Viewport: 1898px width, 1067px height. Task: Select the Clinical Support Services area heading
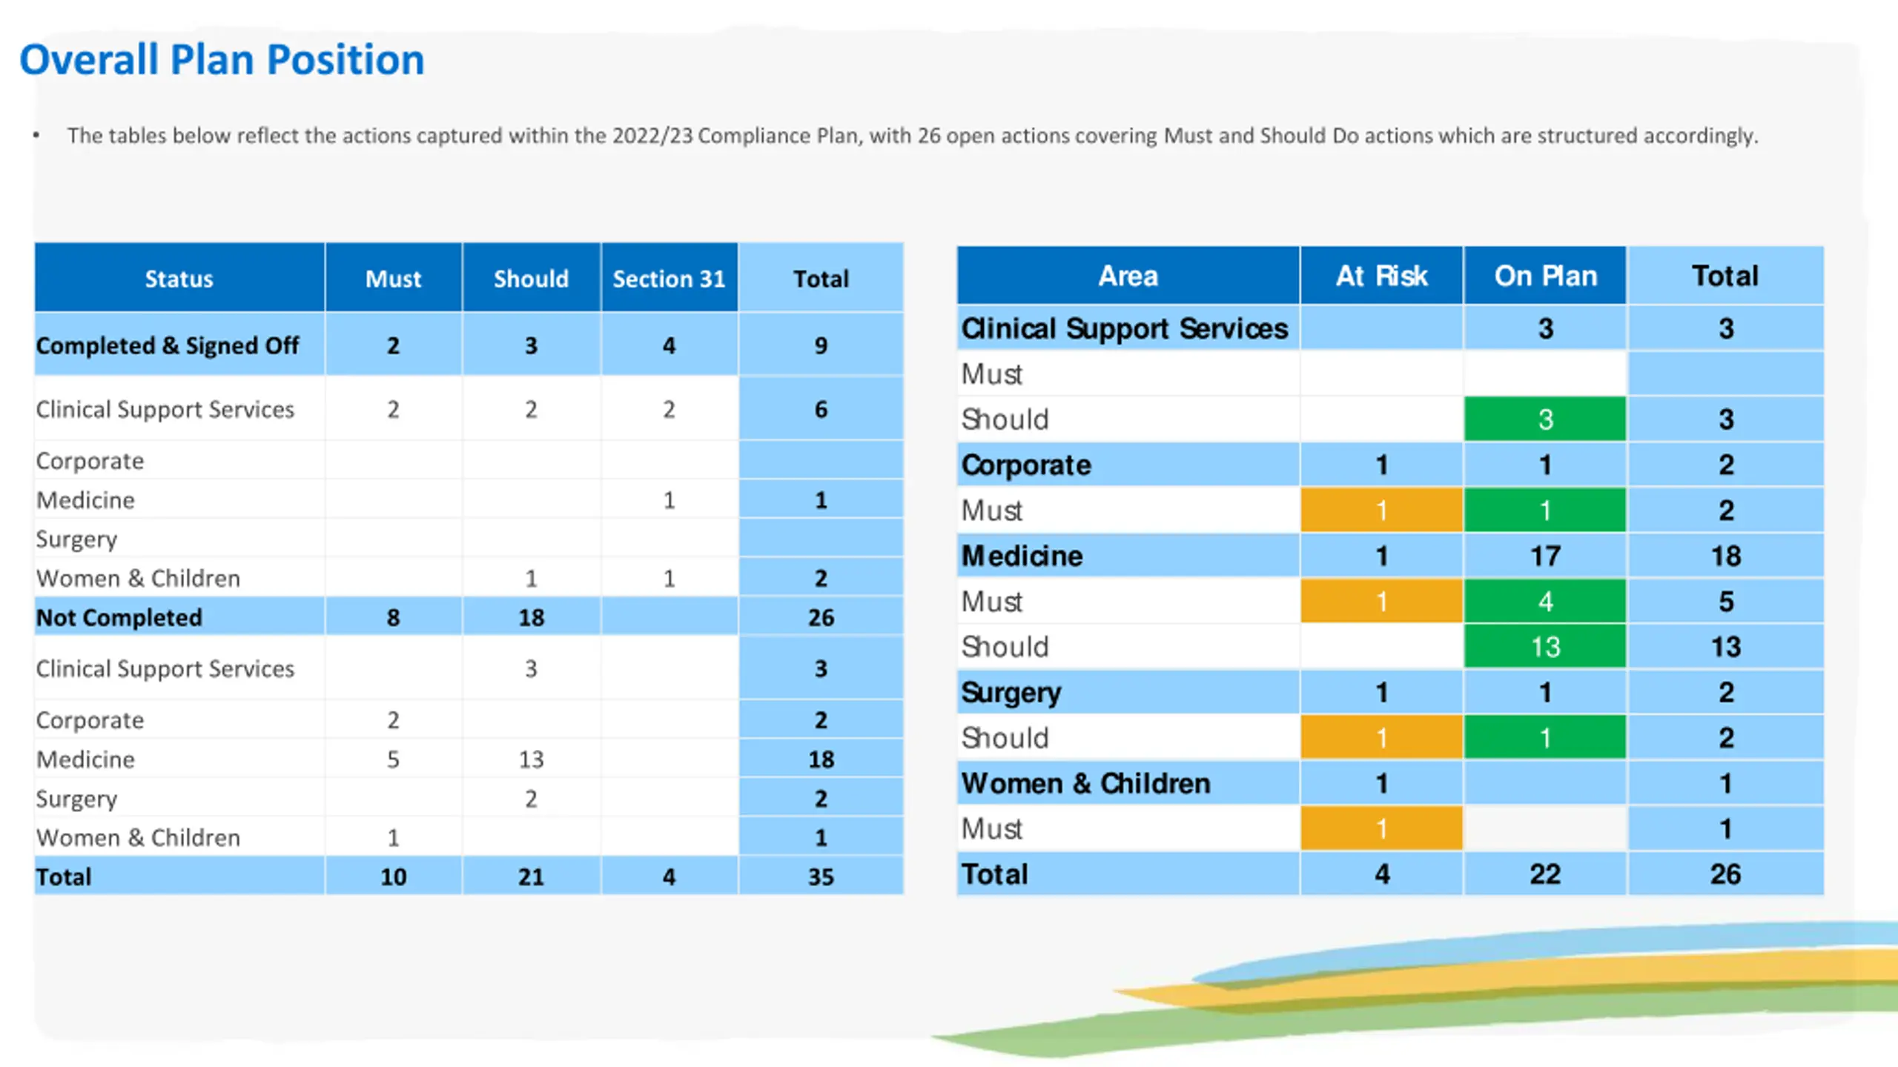point(1124,328)
